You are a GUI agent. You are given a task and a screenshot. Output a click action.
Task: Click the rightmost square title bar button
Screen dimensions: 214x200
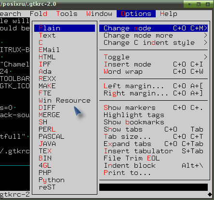click(x=208, y=4)
